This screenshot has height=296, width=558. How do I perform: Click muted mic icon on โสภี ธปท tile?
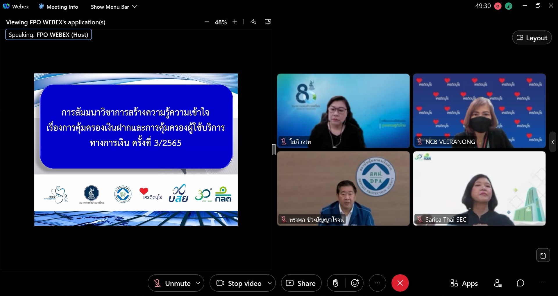coord(284,142)
